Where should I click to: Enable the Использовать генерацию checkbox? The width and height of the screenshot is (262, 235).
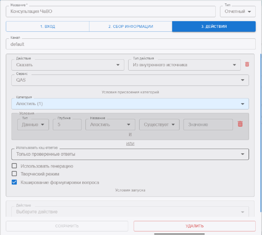tap(15, 166)
